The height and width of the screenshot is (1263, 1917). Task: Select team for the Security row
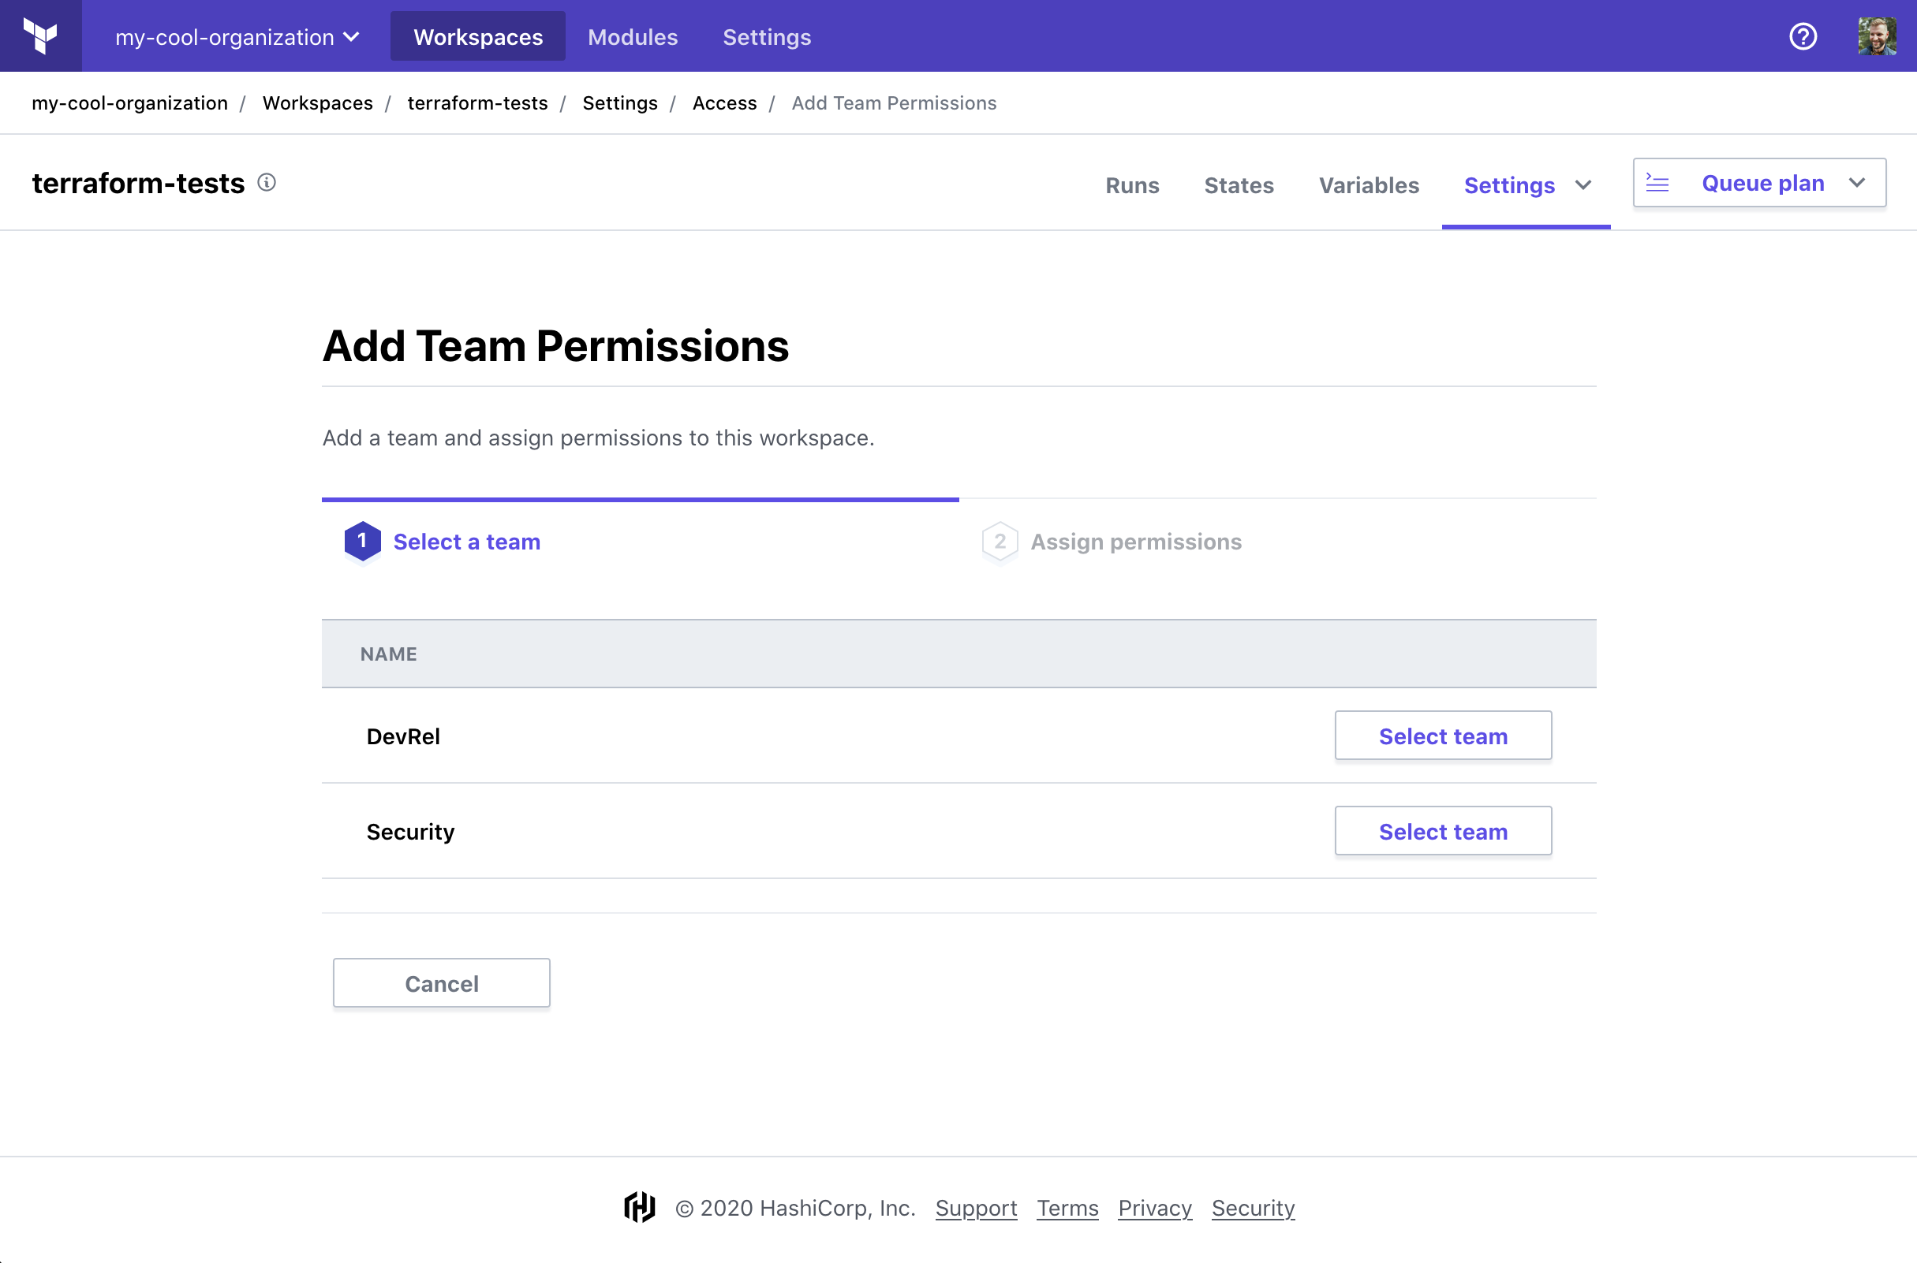point(1442,830)
